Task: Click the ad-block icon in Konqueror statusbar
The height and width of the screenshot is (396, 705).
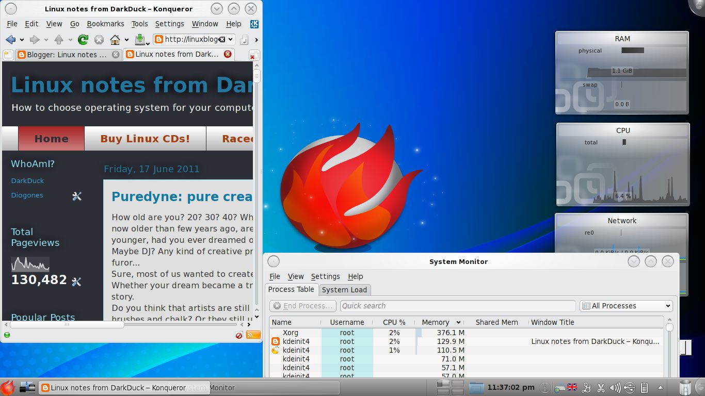Action: click(238, 335)
